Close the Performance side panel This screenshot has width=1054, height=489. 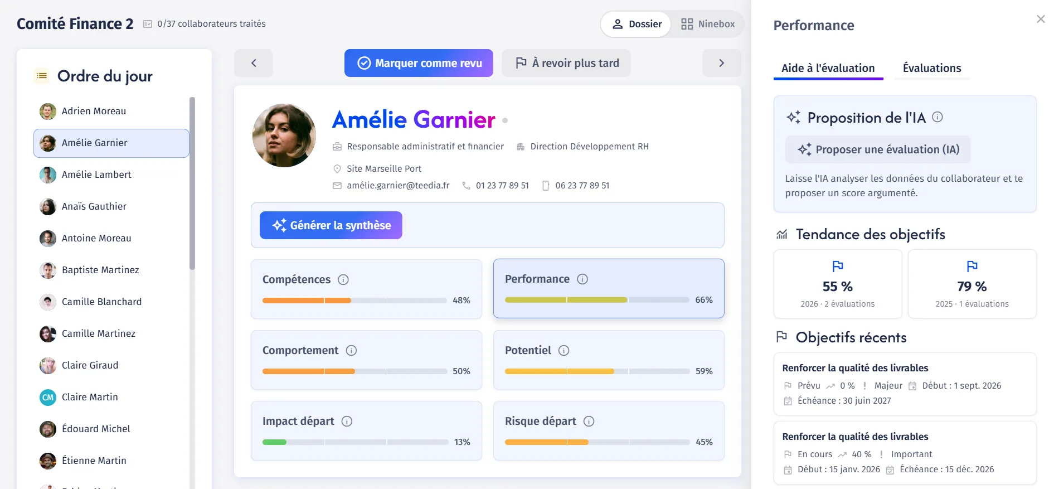coord(1041,19)
